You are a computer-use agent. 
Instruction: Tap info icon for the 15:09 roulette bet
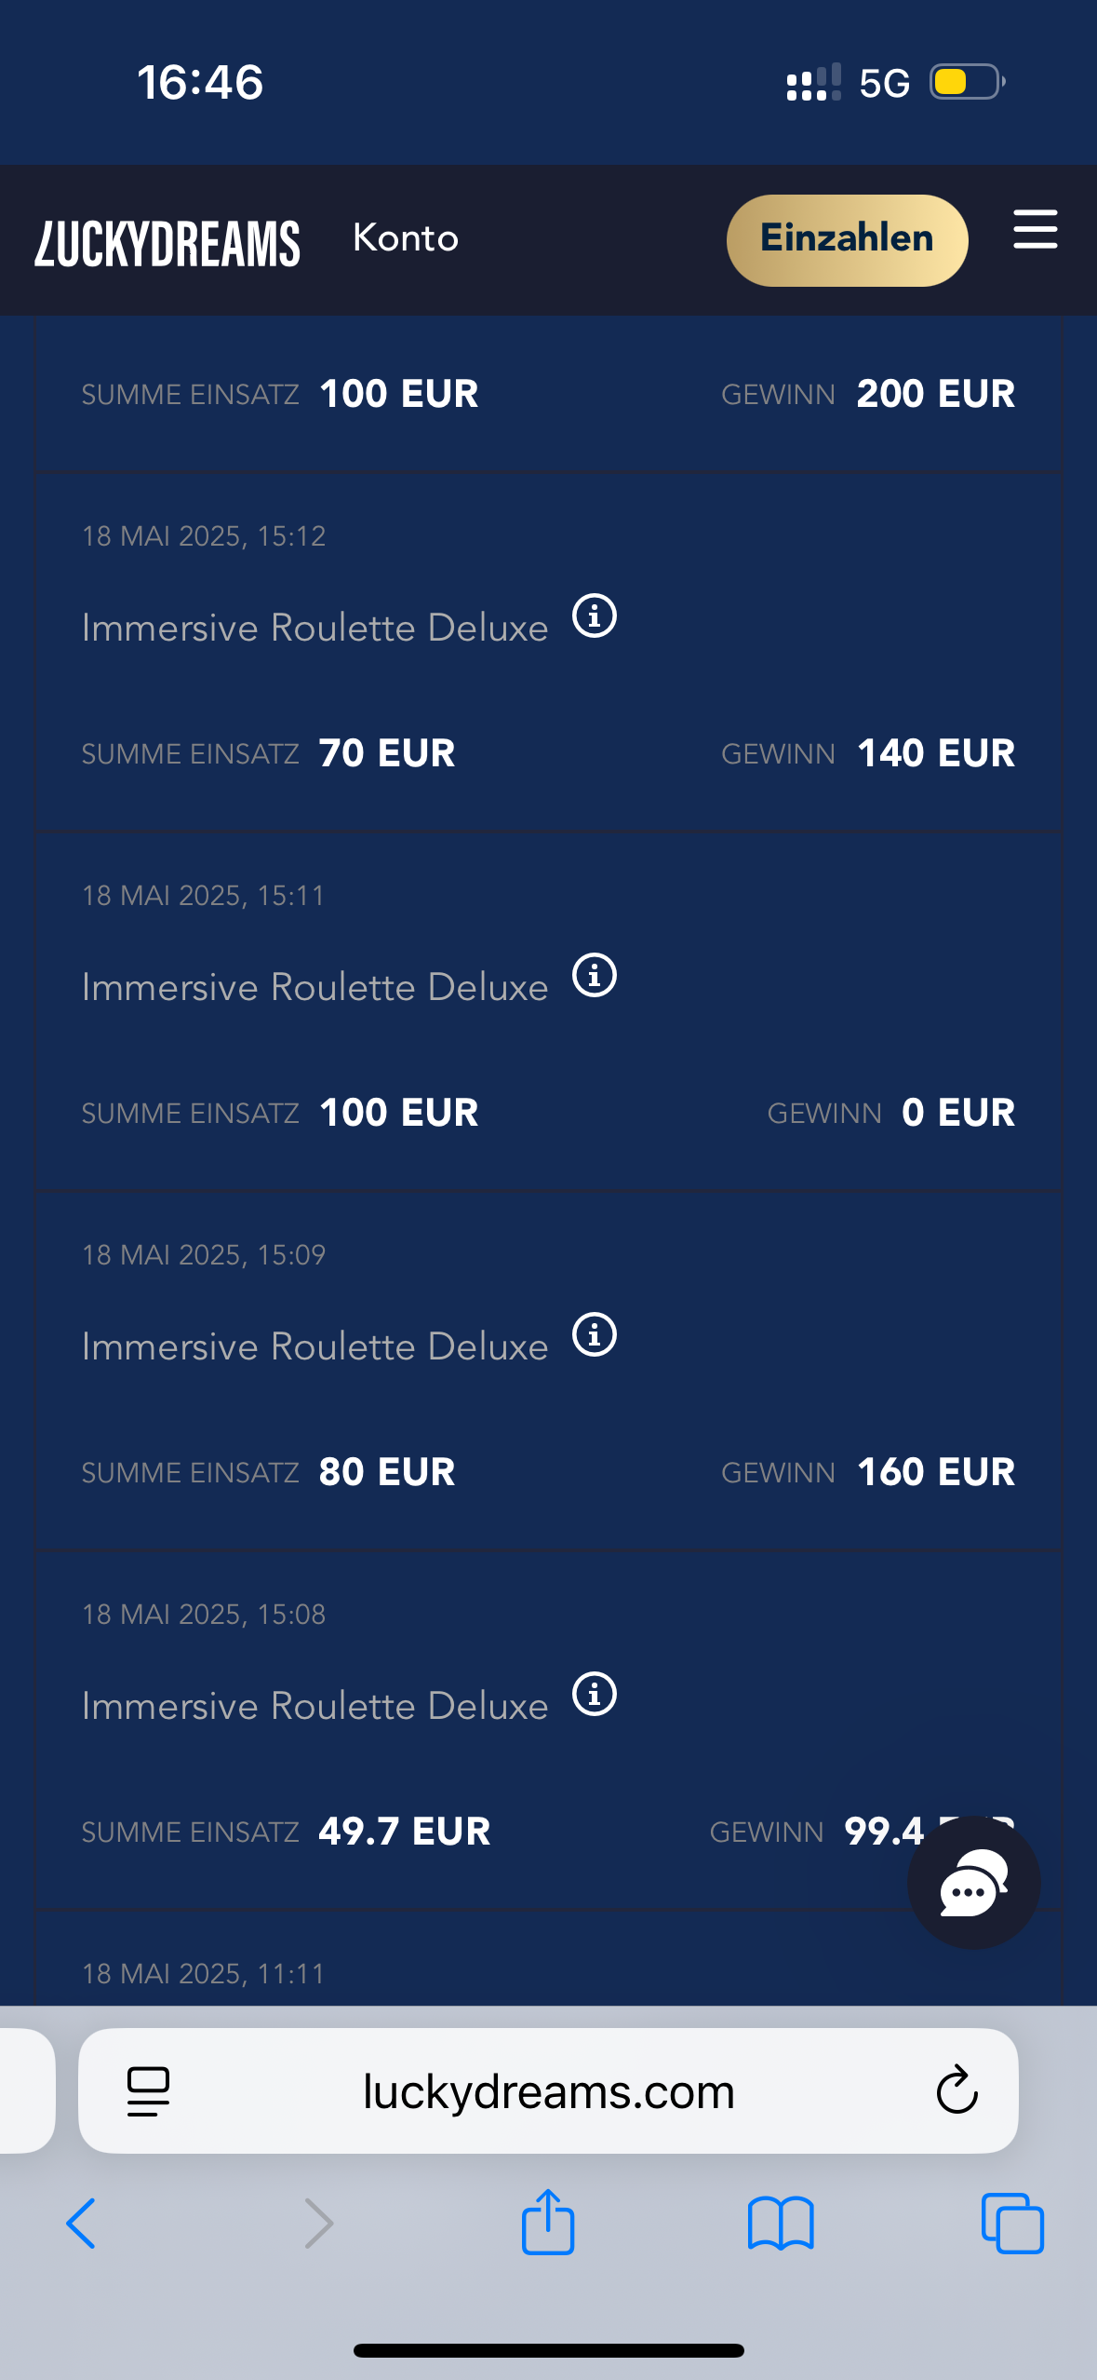pyautogui.click(x=595, y=1335)
